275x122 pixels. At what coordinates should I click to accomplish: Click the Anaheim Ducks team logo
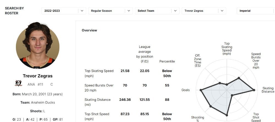coord(18,83)
